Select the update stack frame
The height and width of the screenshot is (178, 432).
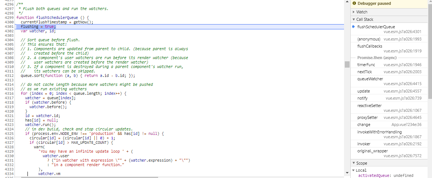(389, 91)
